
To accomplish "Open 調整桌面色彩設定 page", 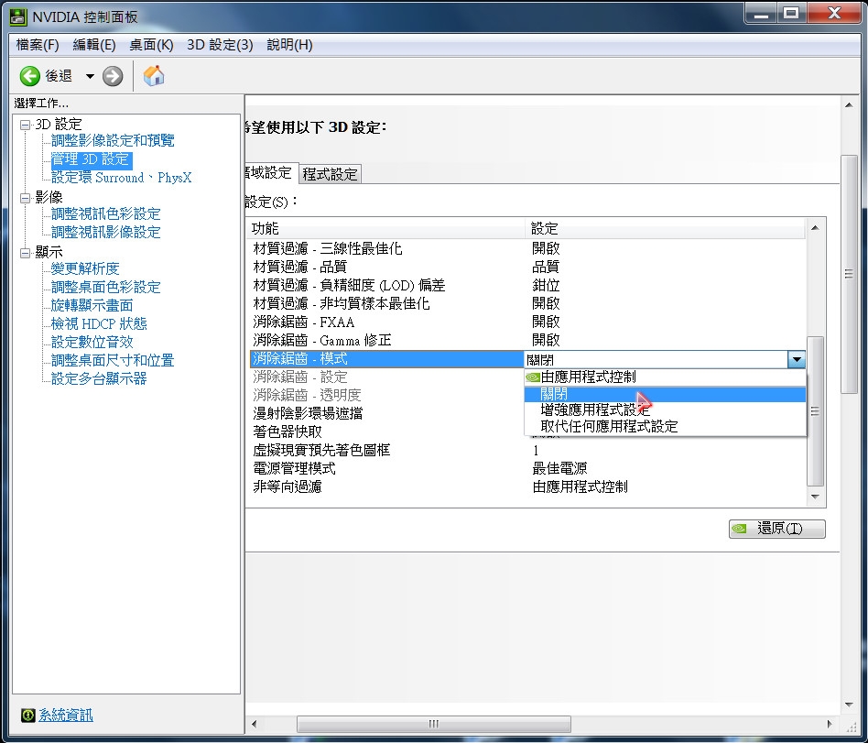I will pos(105,287).
